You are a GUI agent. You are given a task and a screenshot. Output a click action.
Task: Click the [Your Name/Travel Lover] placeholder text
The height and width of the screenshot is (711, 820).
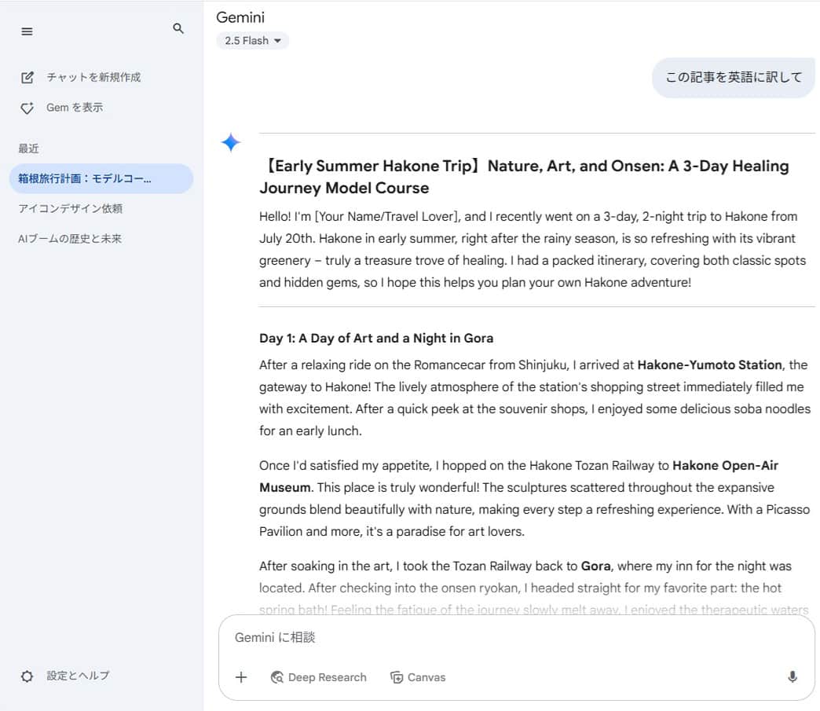[x=387, y=217]
